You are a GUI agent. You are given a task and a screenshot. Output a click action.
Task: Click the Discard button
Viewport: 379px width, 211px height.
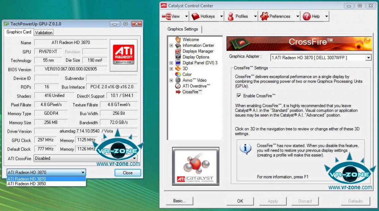(305, 201)
